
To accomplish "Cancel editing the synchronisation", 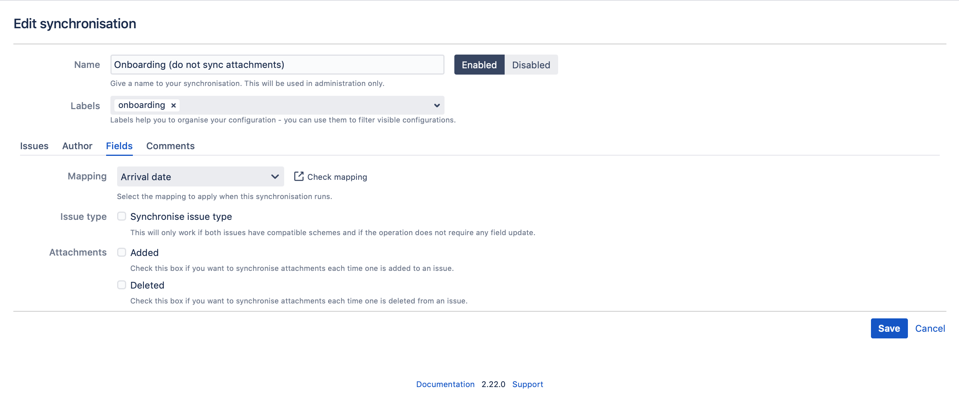I will tap(930, 328).
